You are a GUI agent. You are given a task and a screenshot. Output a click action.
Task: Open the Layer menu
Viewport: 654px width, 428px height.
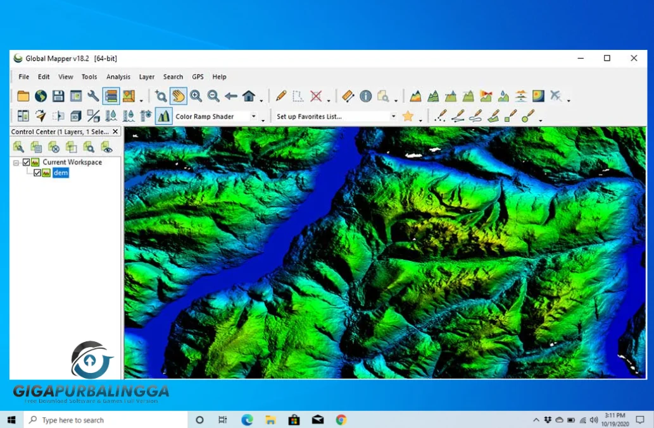tap(146, 76)
